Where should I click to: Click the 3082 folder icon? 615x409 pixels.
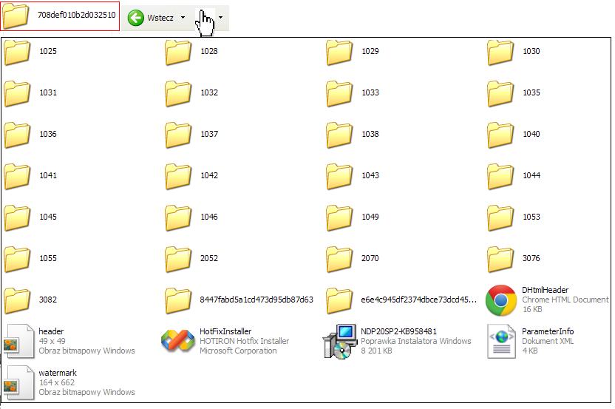tap(17, 300)
